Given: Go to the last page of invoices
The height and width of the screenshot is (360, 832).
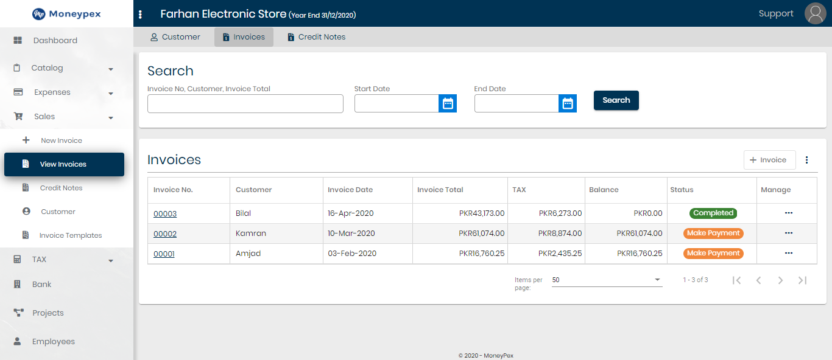Looking at the screenshot, I should point(802,280).
